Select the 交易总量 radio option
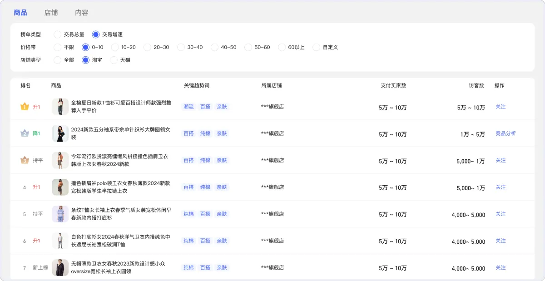Image resolution: width=545 pixels, height=281 pixels. coord(57,35)
